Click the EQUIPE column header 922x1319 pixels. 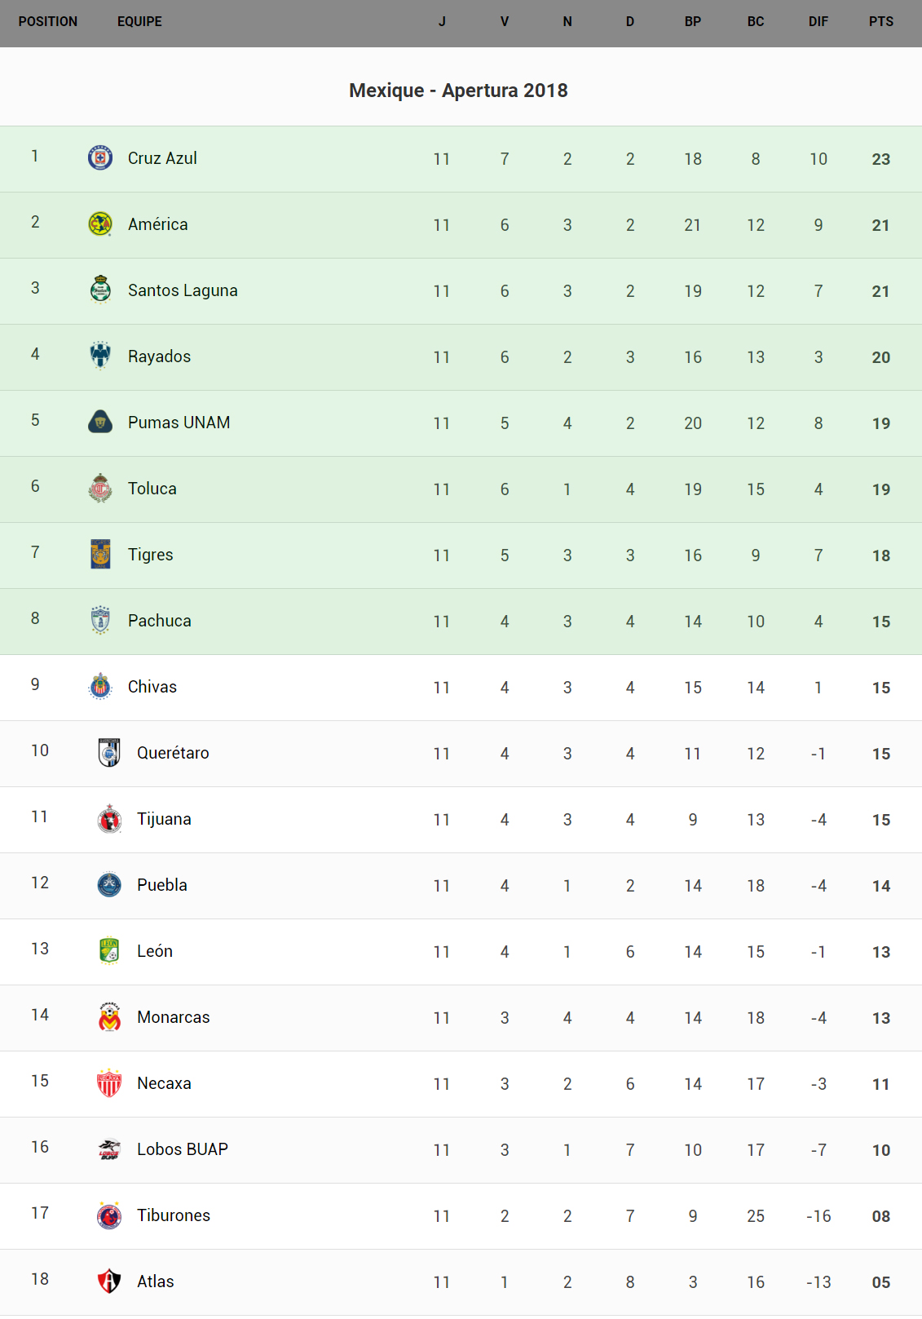[139, 22]
